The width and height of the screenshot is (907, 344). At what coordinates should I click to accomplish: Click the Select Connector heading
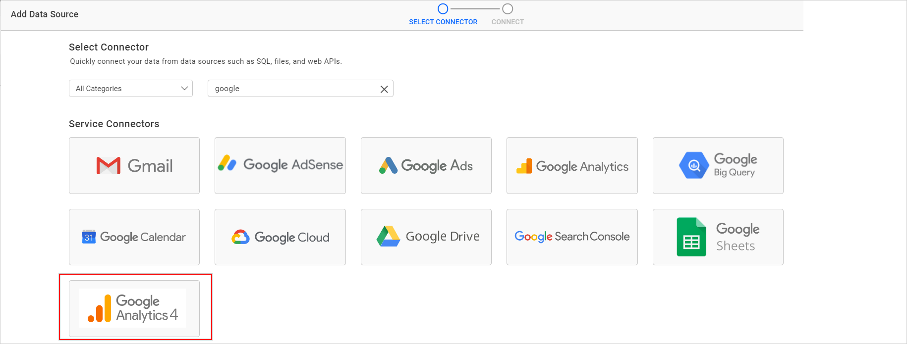109,47
